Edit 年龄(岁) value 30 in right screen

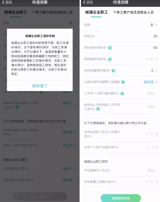point(155,36)
